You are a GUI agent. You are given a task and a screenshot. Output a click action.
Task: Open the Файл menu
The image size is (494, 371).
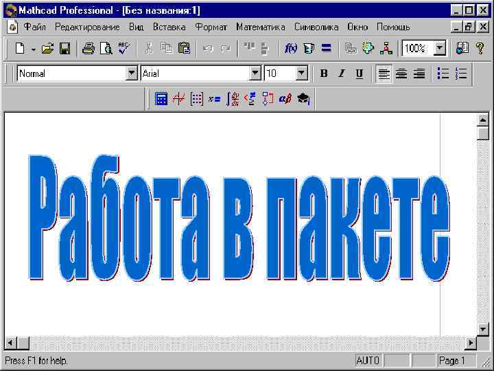(34, 27)
